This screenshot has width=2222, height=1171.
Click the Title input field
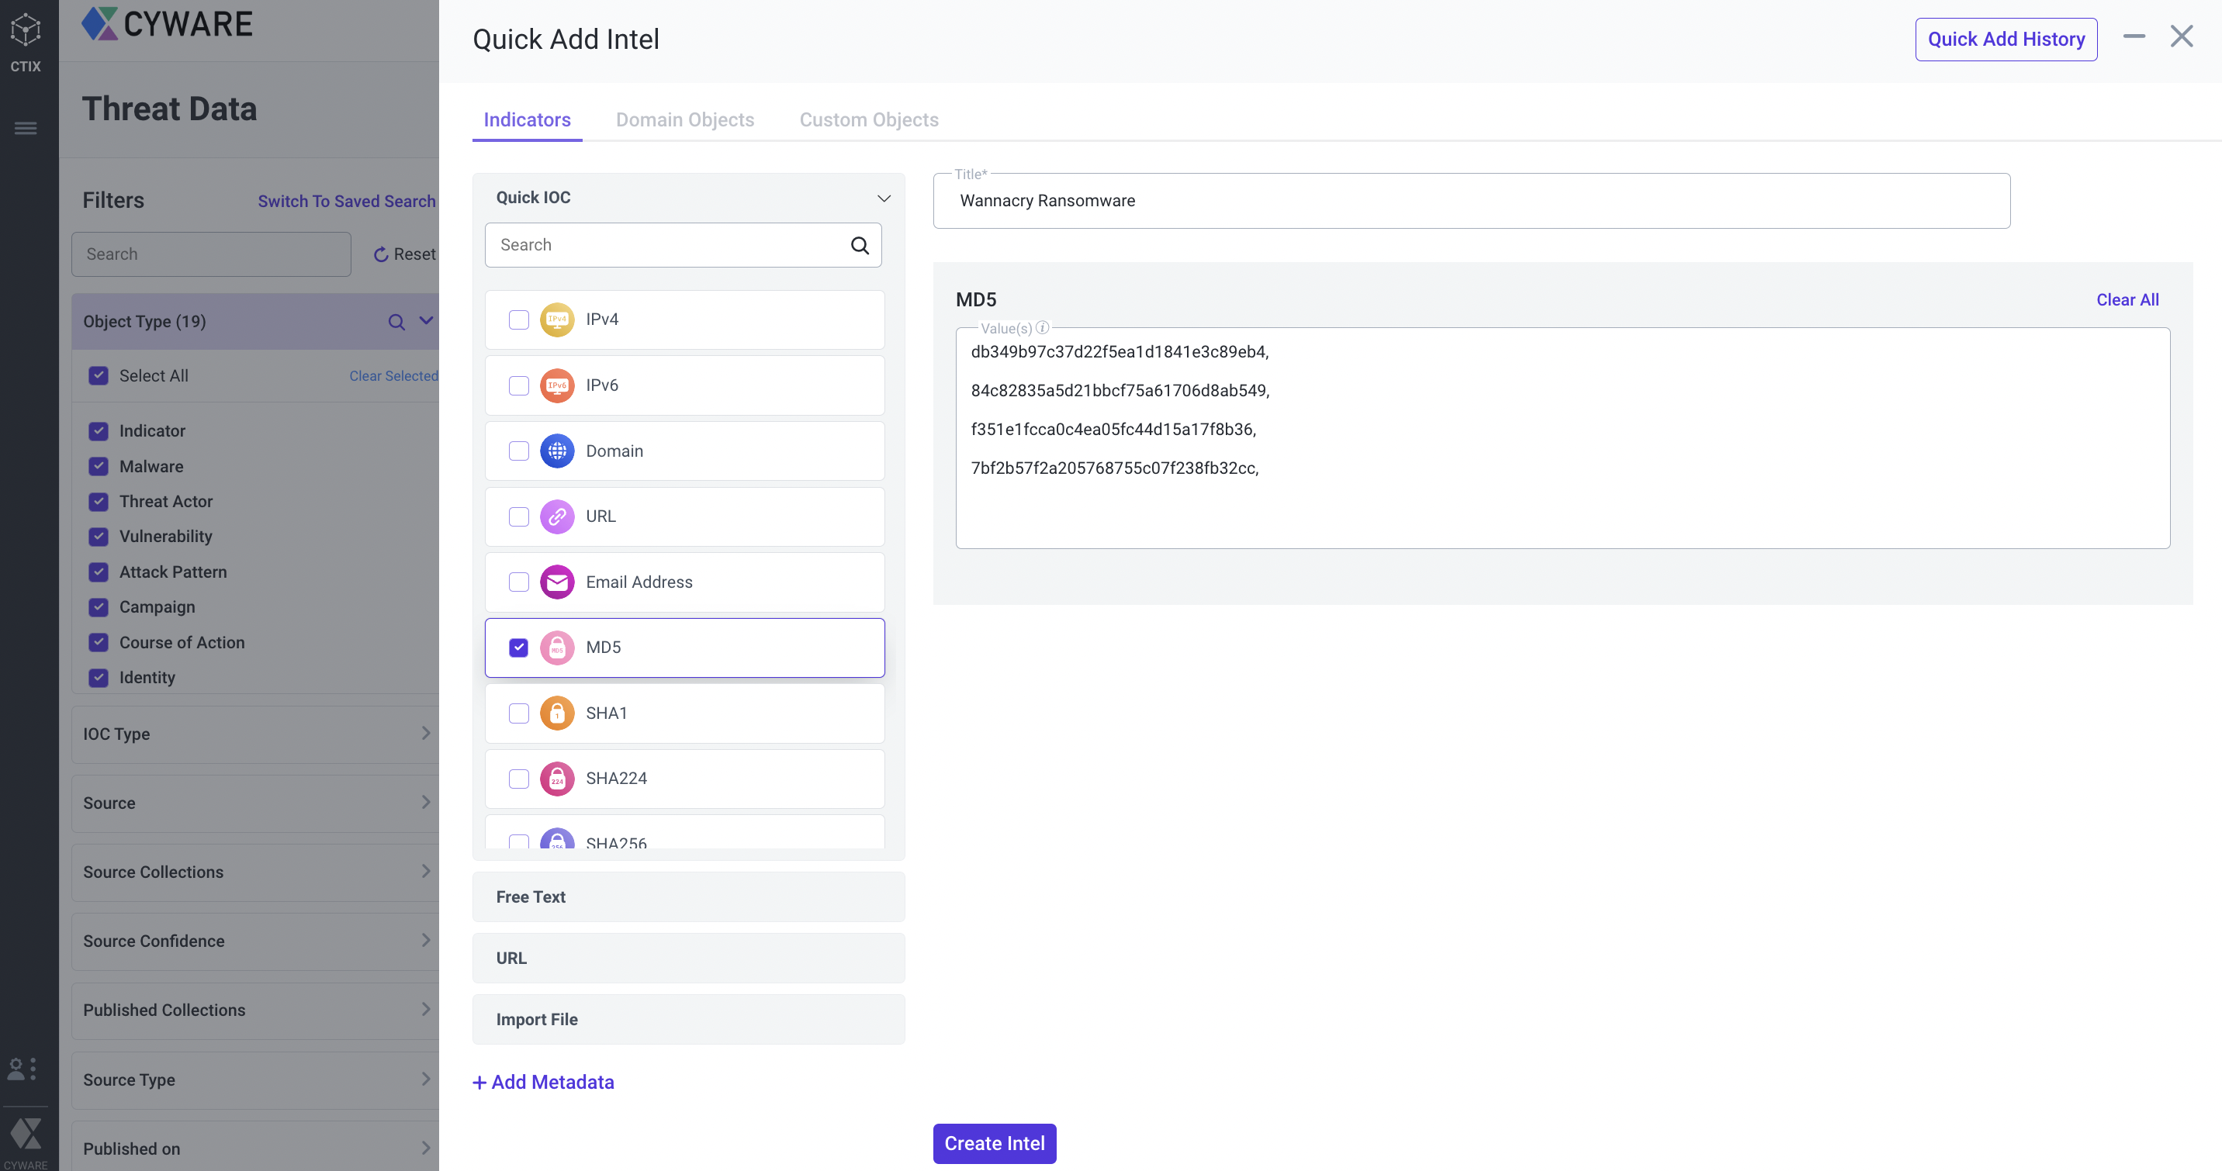1471,201
